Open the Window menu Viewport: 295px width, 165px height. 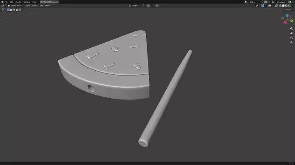[x=27, y=2]
